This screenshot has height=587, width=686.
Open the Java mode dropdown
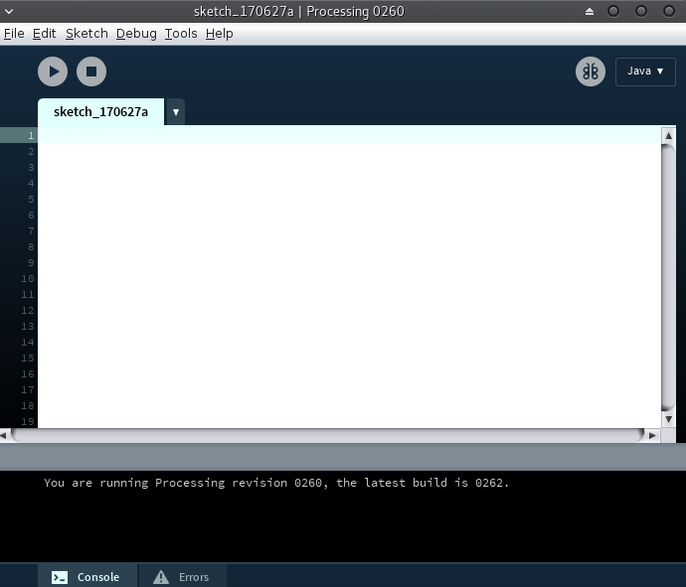645,72
